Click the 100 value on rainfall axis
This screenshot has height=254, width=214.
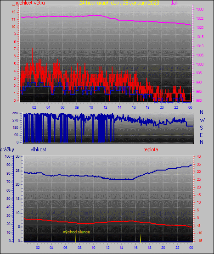coord(7,156)
